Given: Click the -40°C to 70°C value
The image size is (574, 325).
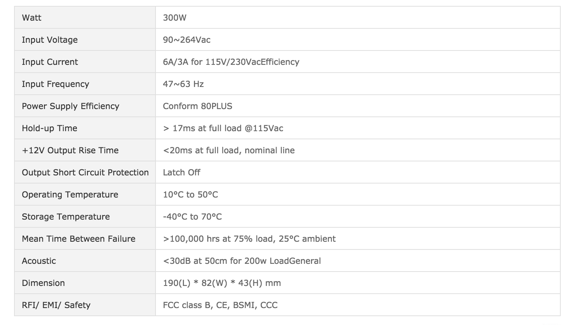Looking at the screenshot, I should (x=192, y=217).
